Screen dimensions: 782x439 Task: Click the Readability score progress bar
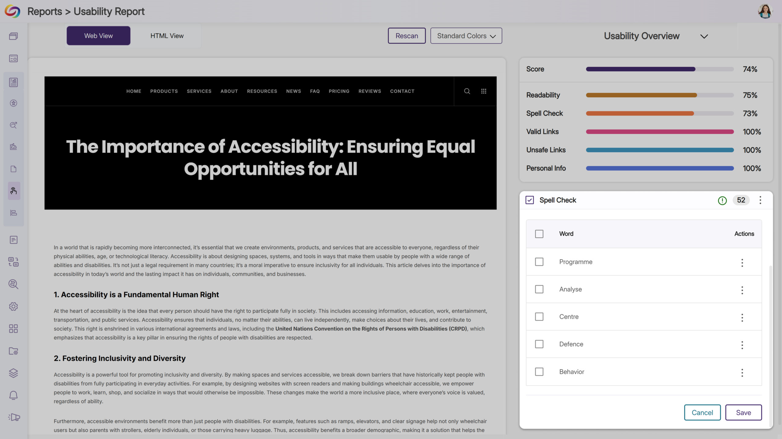pos(660,95)
